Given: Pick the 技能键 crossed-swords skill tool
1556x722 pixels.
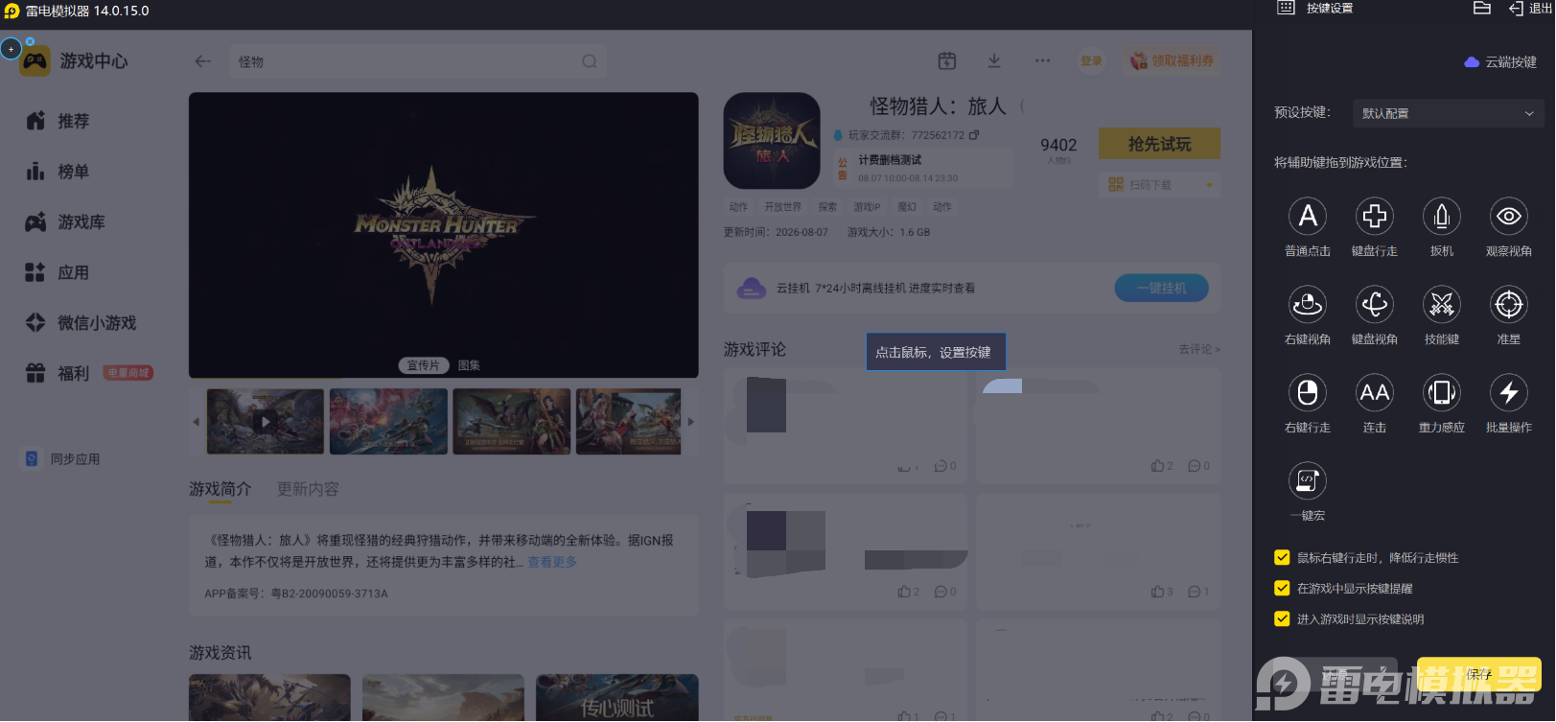Looking at the screenshot, I should pyautogui.click(x=1442, y=305).
